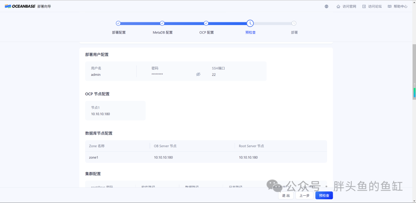Click the book icon beside 帮助中心
The width and height of the screenshot is (416, 203).
pyautogui.click(x=389, y=7)
